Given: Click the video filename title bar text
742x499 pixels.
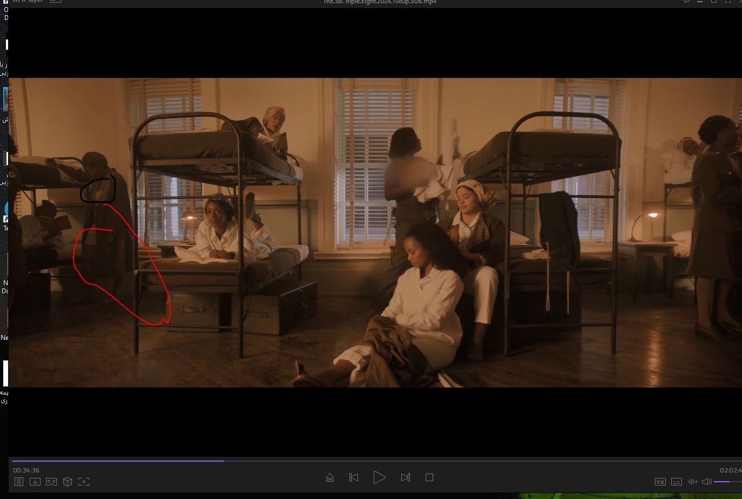Looking at the screenshot, I should click(380, 2).
